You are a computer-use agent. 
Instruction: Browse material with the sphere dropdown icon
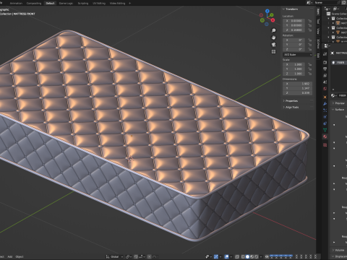click(334, 95)
